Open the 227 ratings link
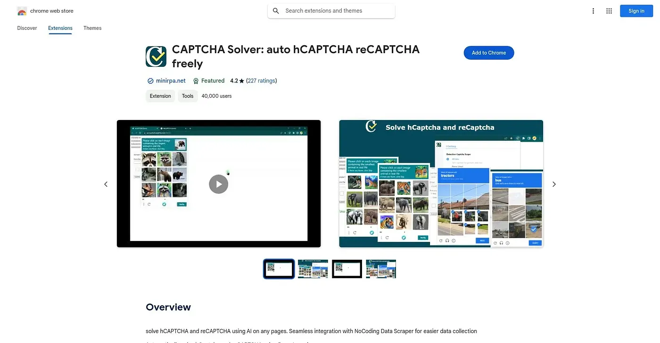The width and height of the screenshot is (660, 343). tap(262, 81)
